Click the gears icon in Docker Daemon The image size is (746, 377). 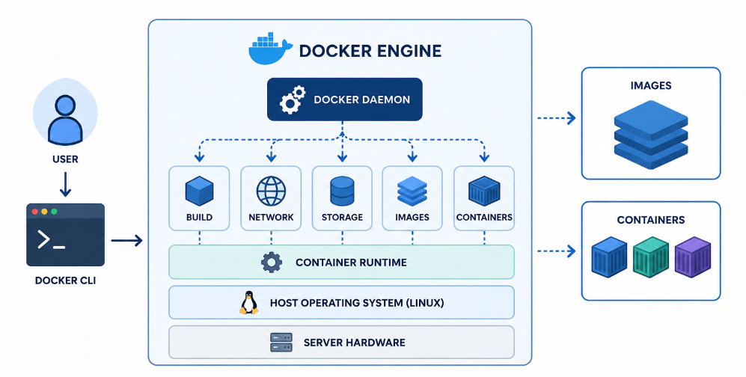(x=293, y=99)
